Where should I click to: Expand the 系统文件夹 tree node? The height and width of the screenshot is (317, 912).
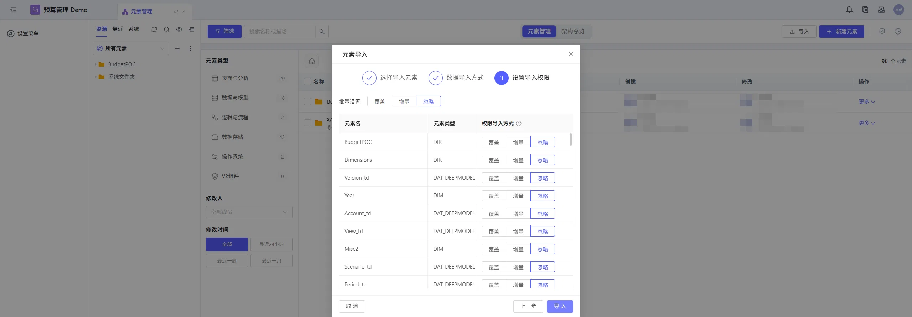pyautogui.click(x=95, y=77)
